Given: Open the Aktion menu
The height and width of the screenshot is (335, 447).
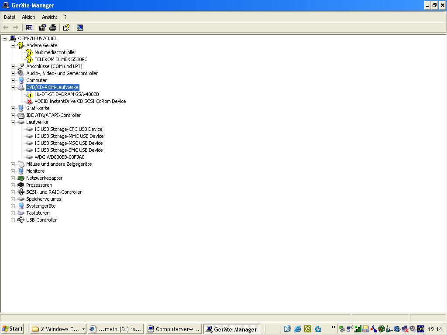Looking at the screenshot, I should point(28,17).
